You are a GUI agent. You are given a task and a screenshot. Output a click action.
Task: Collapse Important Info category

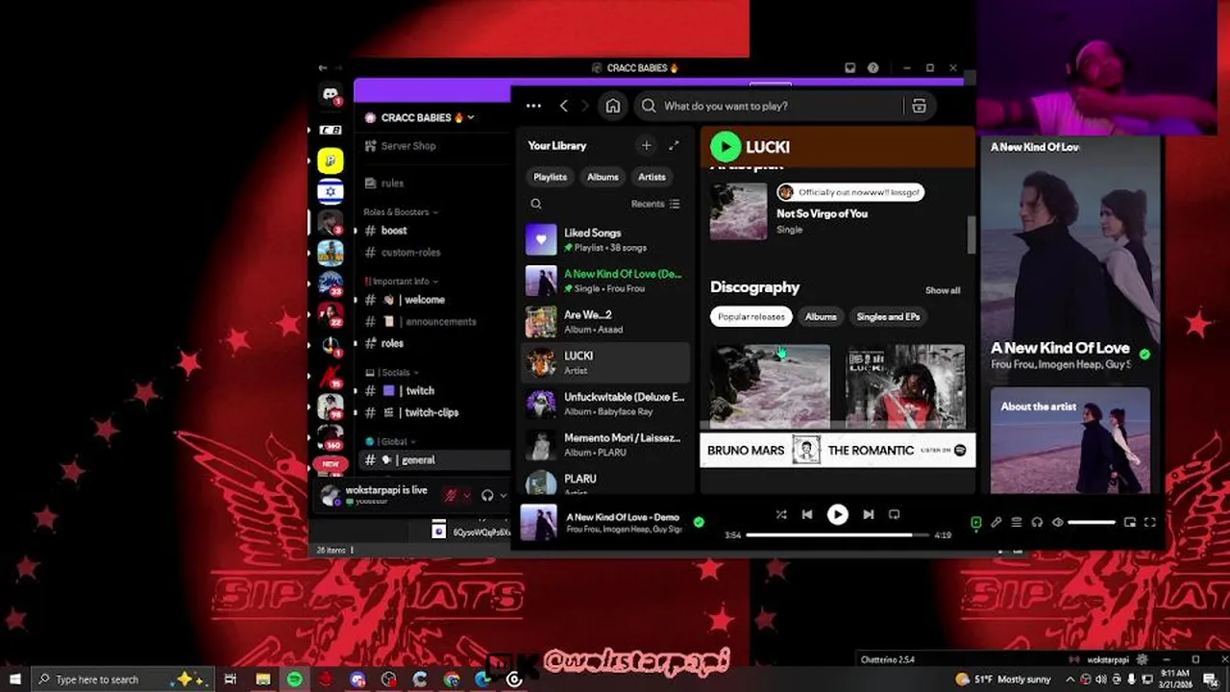point(400,282)
